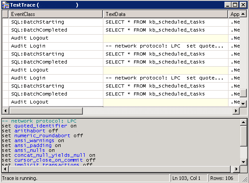Click 'set cursor_close_on_commit off' line
Screen dimensions: 249x183
tap(49, 160)
